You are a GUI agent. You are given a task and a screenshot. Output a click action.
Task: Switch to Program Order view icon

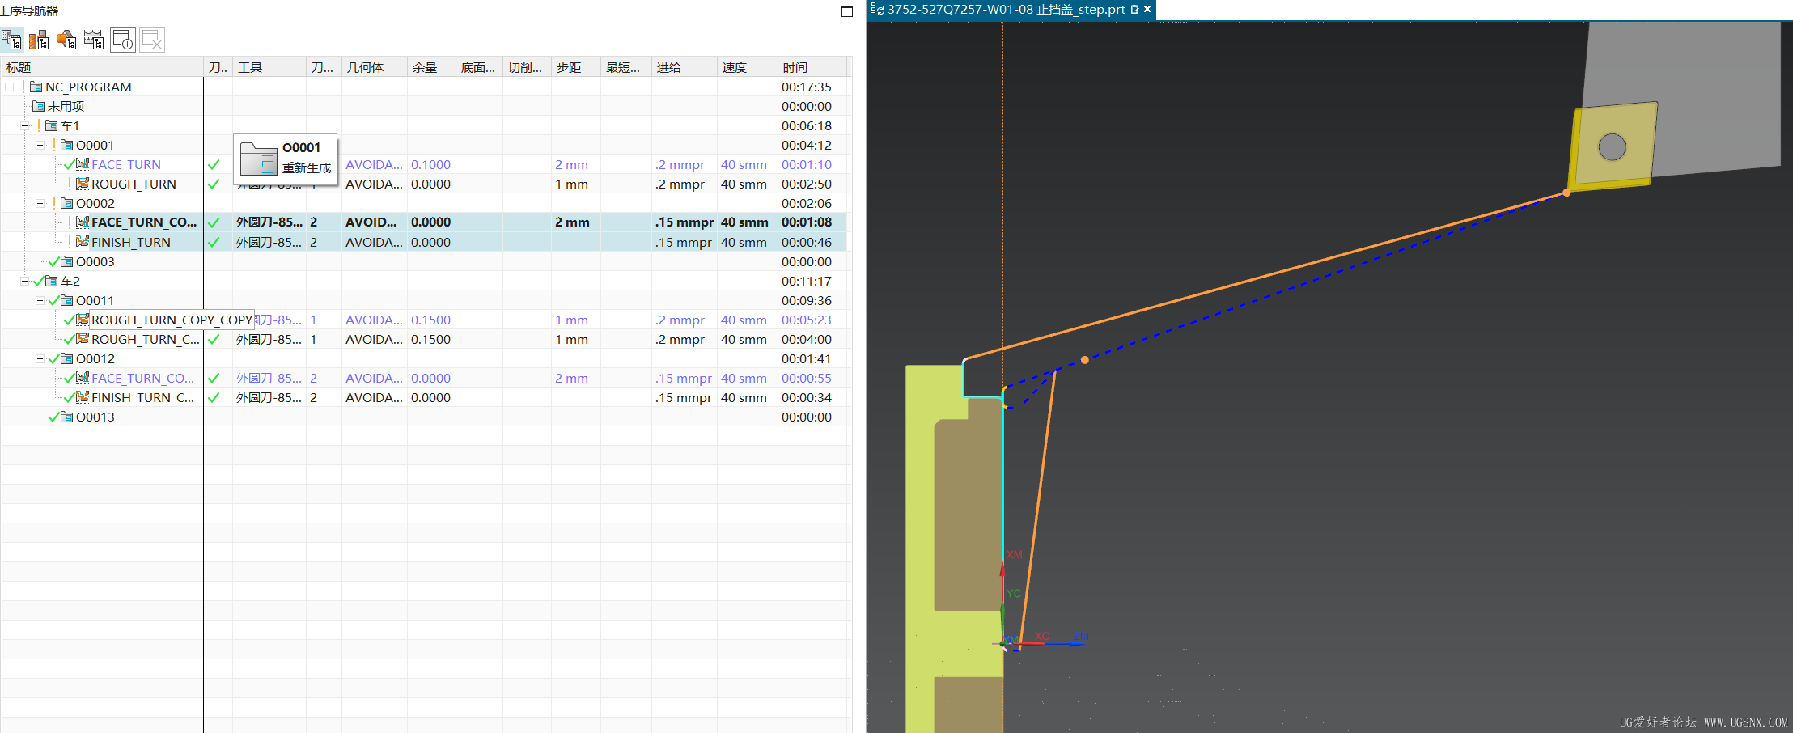pyautogui.click(x=11, y=40)
